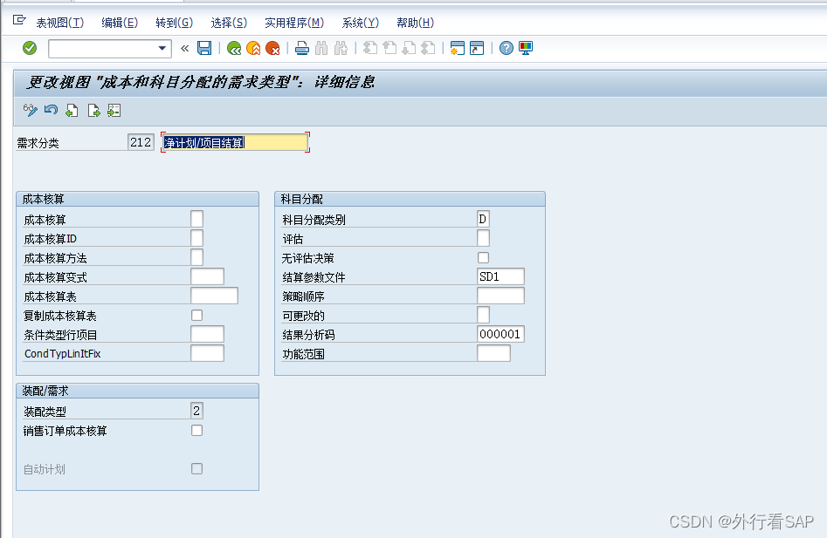The image size is (827, 538).
Task: Toggle the 自动计划 checkbox
Action: pyautogui.click(x=196, y=468)
